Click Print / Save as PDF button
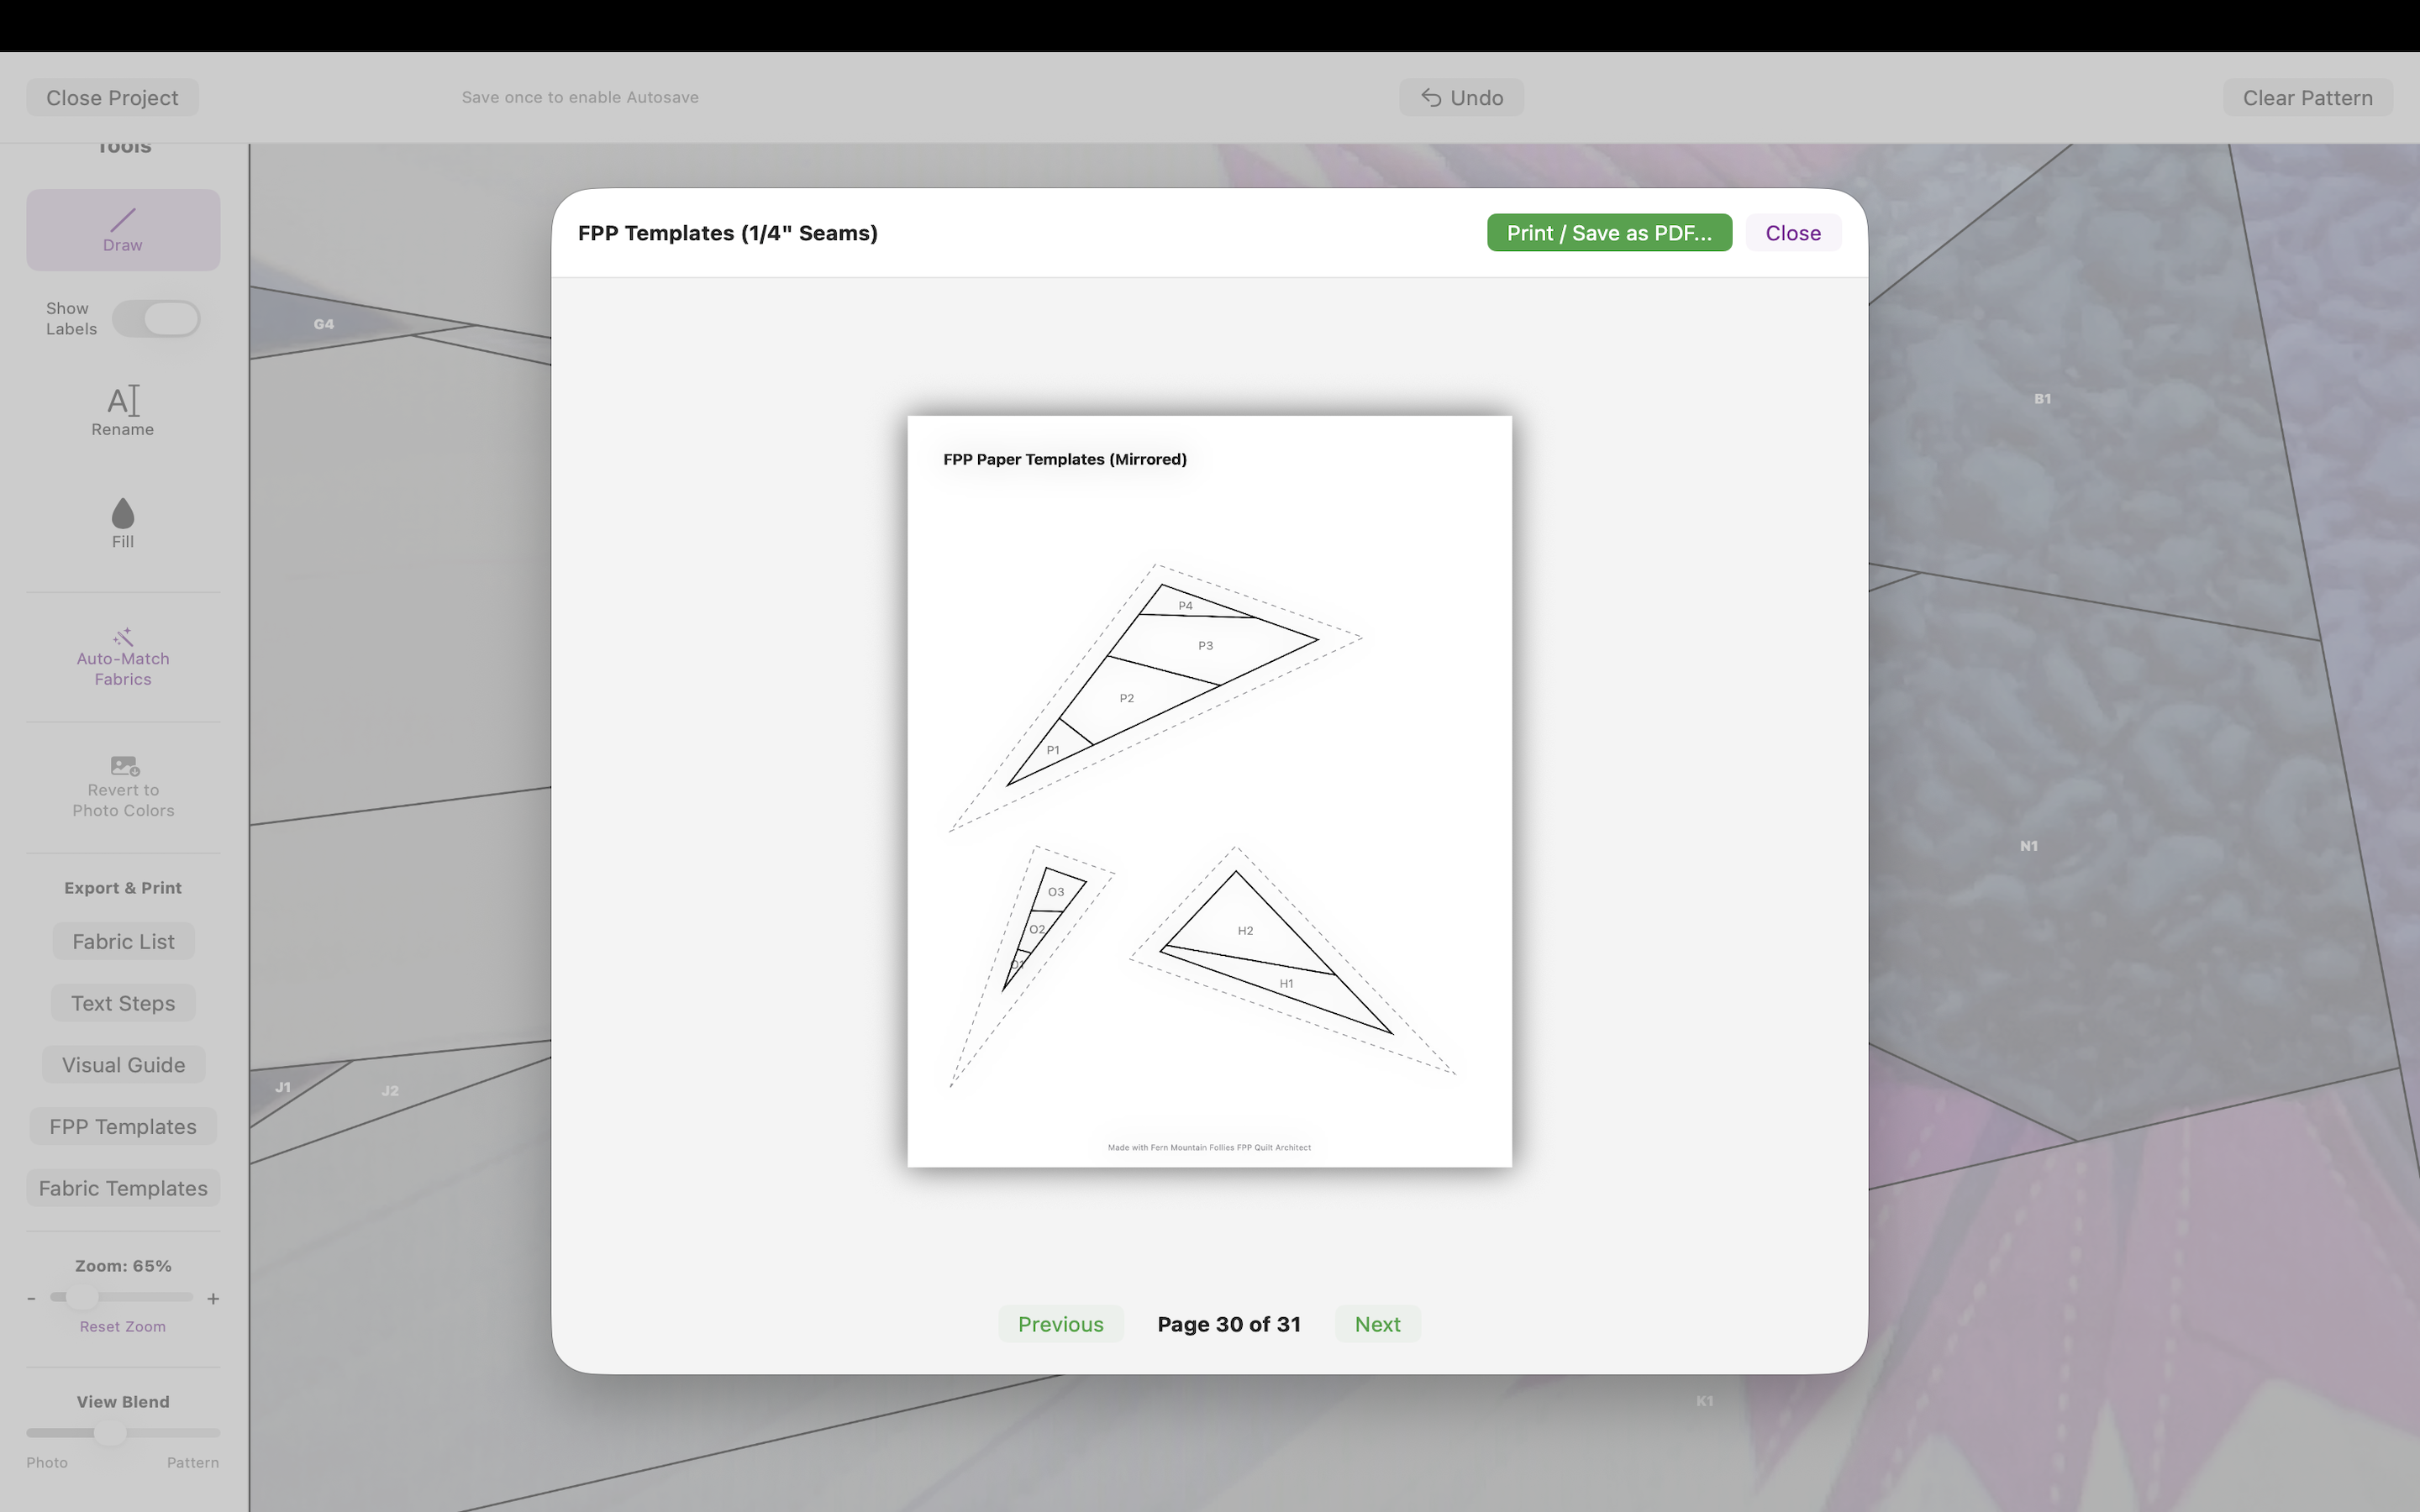This screenshot has width=2420, height=1512. (1608, 232)
